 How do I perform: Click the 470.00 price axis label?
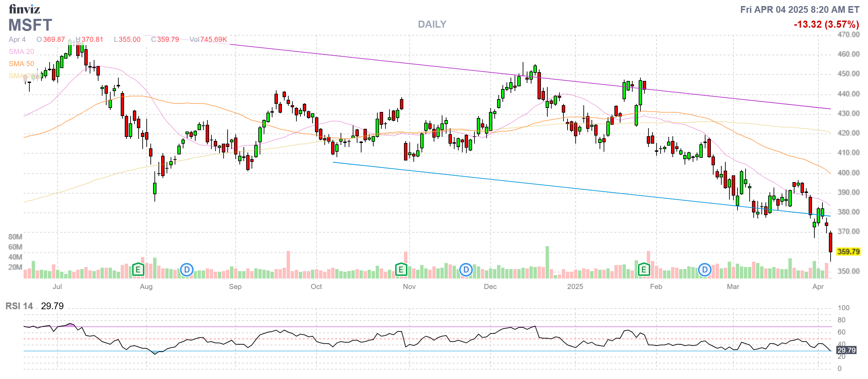pyautogui.click(x=848, y=34)
